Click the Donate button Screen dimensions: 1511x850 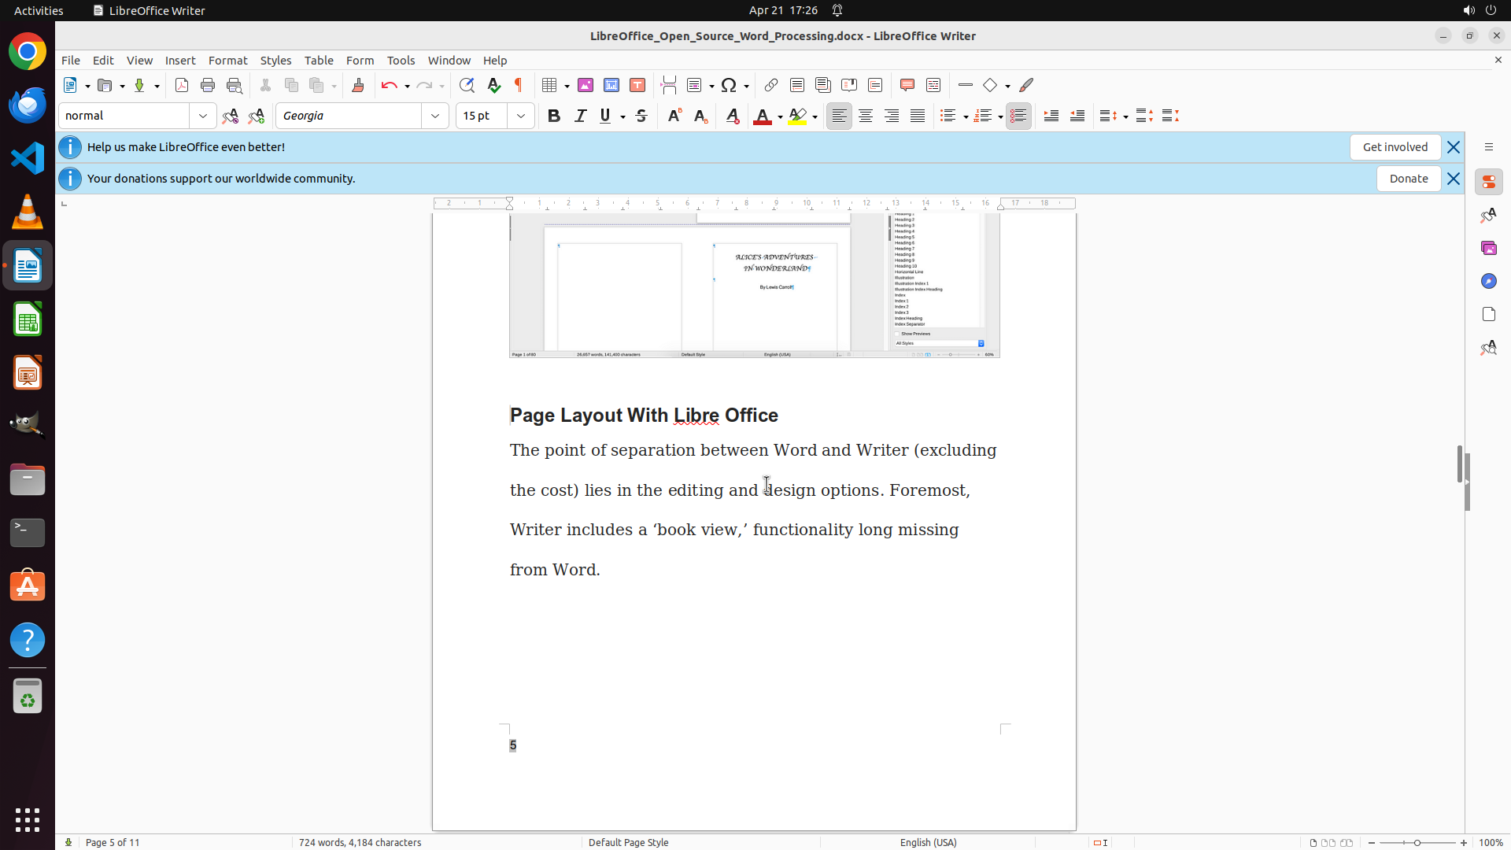click(1408, 179)
